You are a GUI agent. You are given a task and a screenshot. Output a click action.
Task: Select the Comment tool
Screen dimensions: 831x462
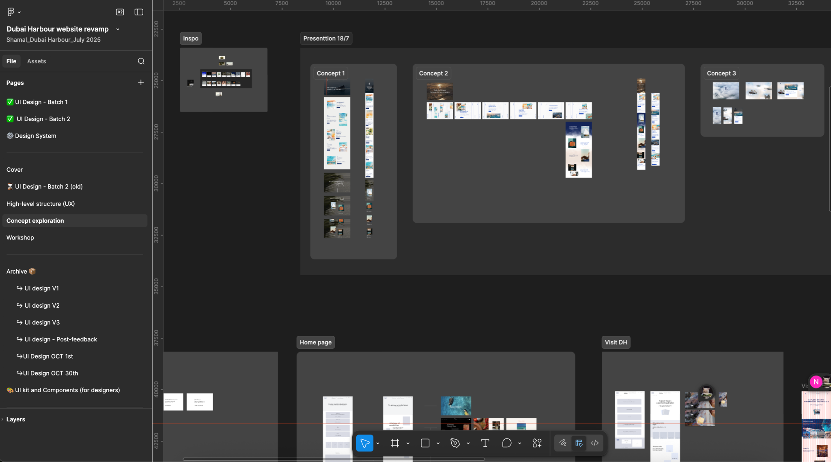coord(506,443)
